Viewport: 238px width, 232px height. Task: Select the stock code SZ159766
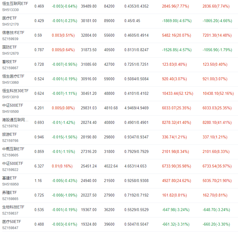click(x=10, y=141)
